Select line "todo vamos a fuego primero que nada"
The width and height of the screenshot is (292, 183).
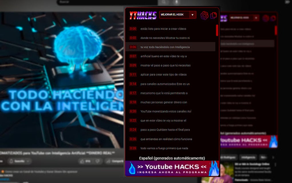coord(164,148)
